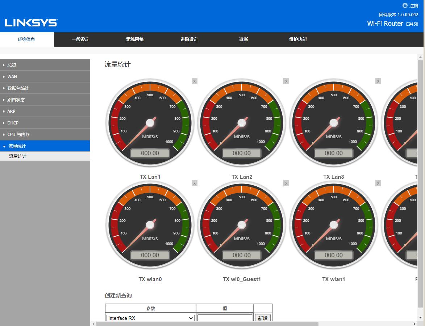Viewport: 425px width, 326px height.
Task: Switch to the 无线网络 tab
Action: click(x=135, y=39)
